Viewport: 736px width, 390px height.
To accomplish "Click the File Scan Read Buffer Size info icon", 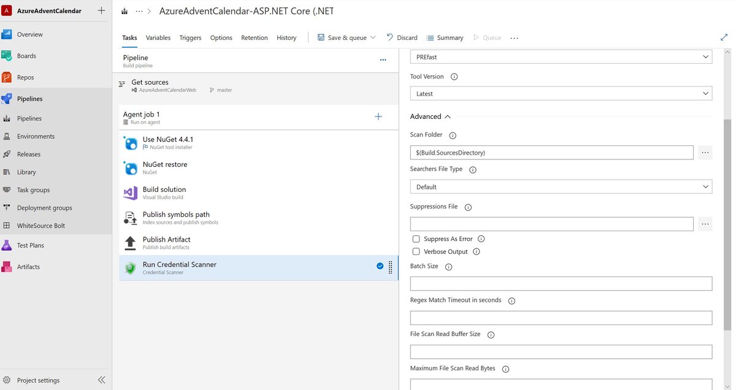I will tap(491, 335).
